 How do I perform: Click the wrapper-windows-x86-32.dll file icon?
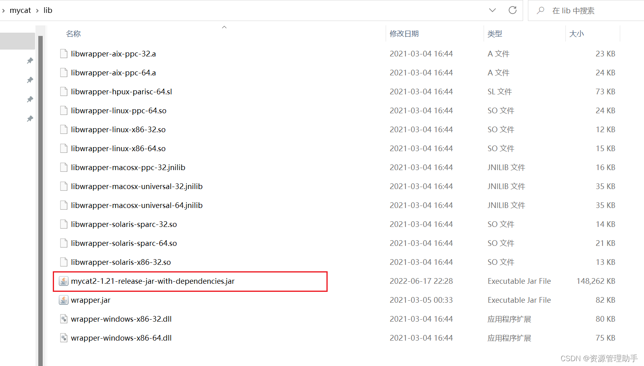coord(64,319)
